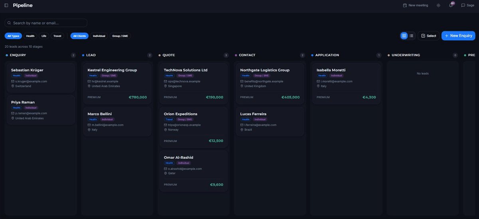Click the Select button
479x219 pixels.
(x=429, y=36)
